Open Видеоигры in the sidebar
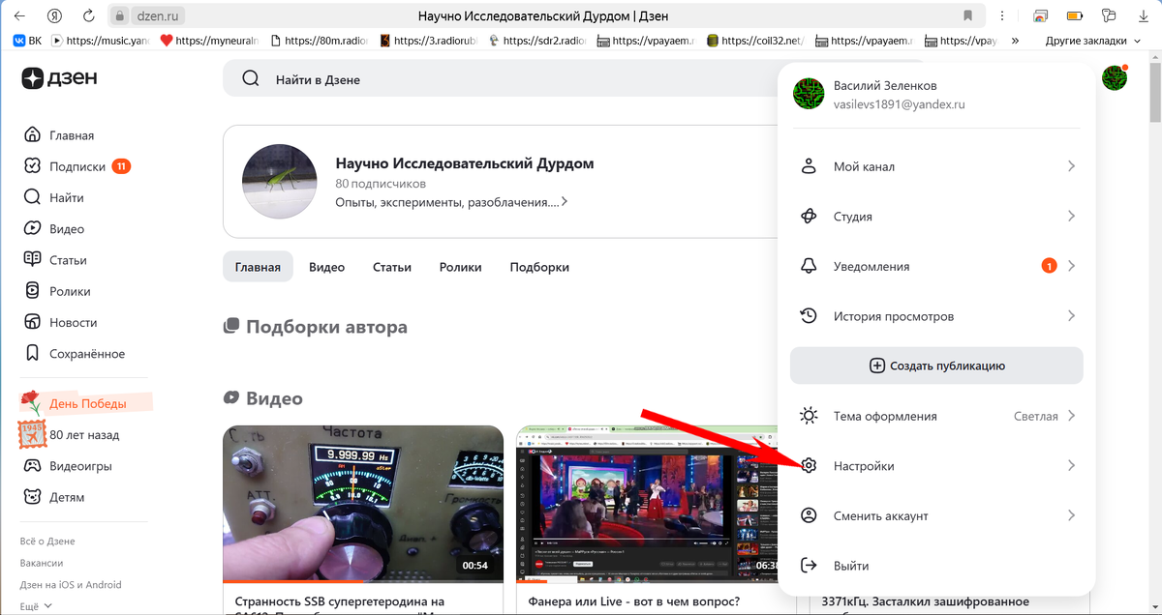1162x615 pixels. 68,466
